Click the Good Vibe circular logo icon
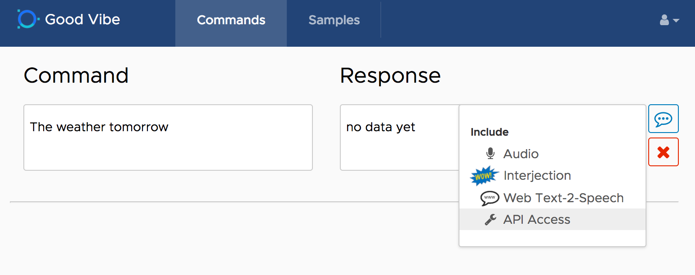This screenshot has height=275, width=695. (26, 19)
